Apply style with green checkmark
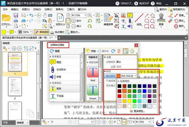The image size is (189, 127). (132, 51)
